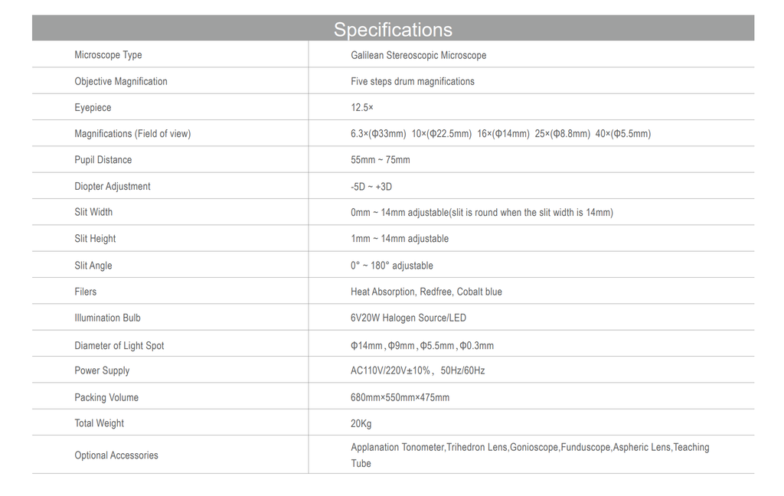Image resolution: width=784 pixels, height=496 pixels.
Task: Select 6V20W Halogen Source/LED value
Action: tap(408, 318)
